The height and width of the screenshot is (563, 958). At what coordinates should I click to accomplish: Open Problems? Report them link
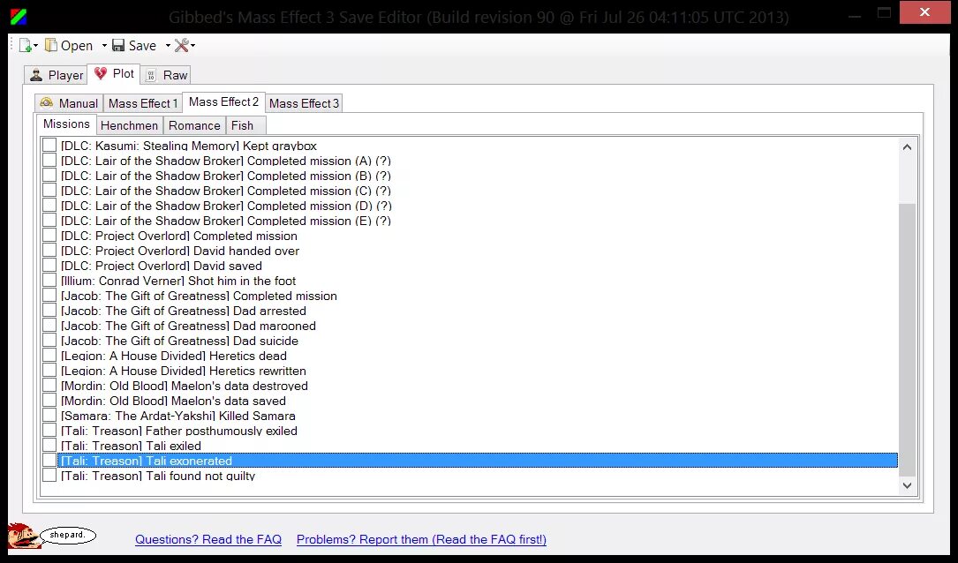pos(421,539)
